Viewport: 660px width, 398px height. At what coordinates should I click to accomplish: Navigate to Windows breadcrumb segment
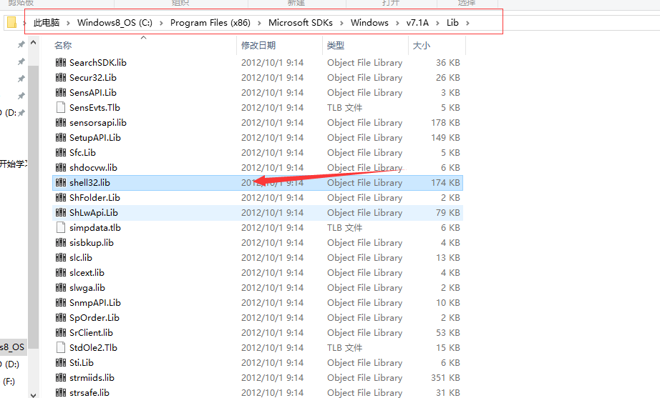tap(369, 23)
